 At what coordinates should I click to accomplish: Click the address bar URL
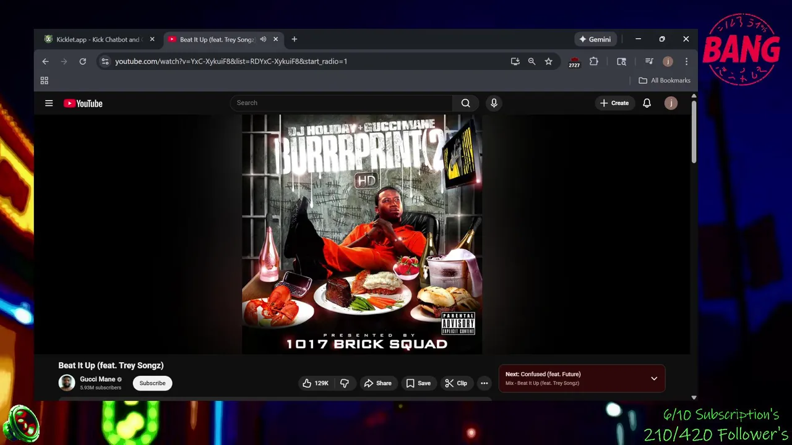[x=231, y=61]
